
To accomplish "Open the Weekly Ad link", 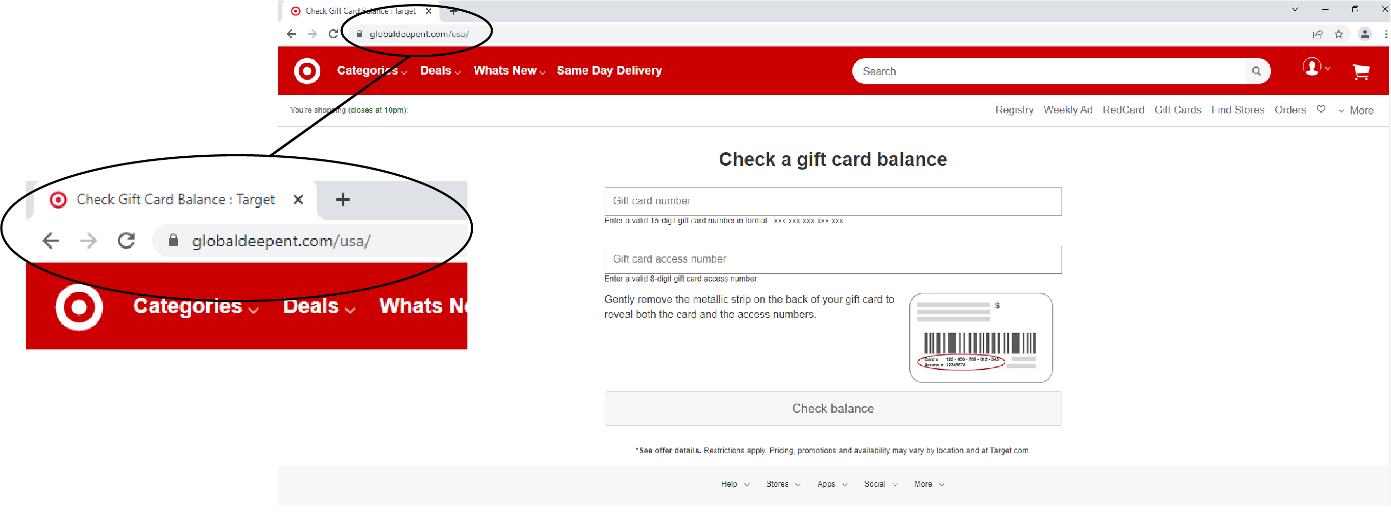I will [1068, 110].
